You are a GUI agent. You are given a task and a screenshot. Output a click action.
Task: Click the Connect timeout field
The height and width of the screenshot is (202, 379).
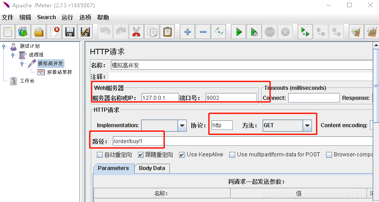pos(314,98)
